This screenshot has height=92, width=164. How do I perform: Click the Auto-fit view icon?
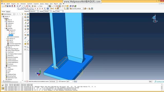click(27, 6)
